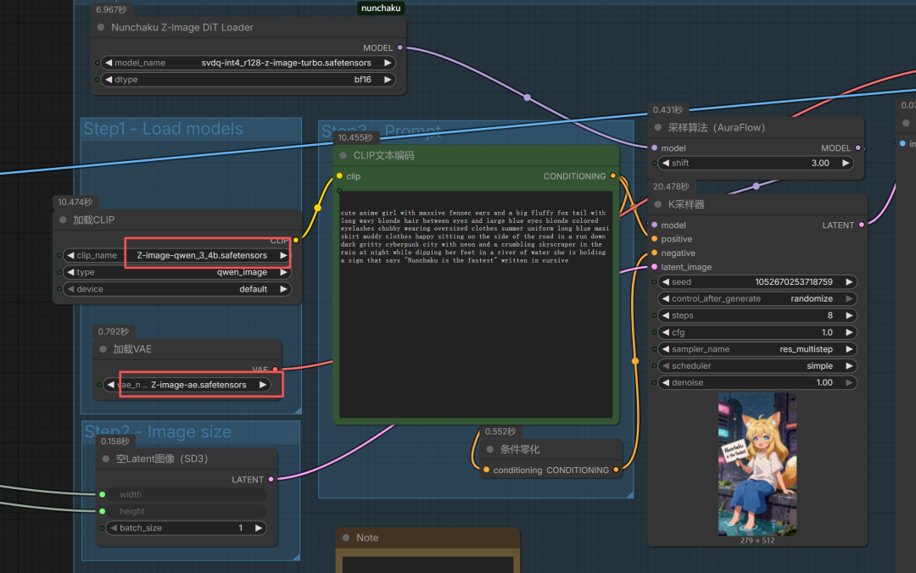Click next arrow on dtype field
The width and height of the screenshot is (916, 573).
pos(387,80)
